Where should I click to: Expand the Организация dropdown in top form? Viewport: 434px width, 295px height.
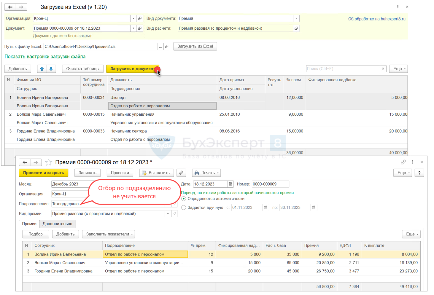tap(133, 18)
